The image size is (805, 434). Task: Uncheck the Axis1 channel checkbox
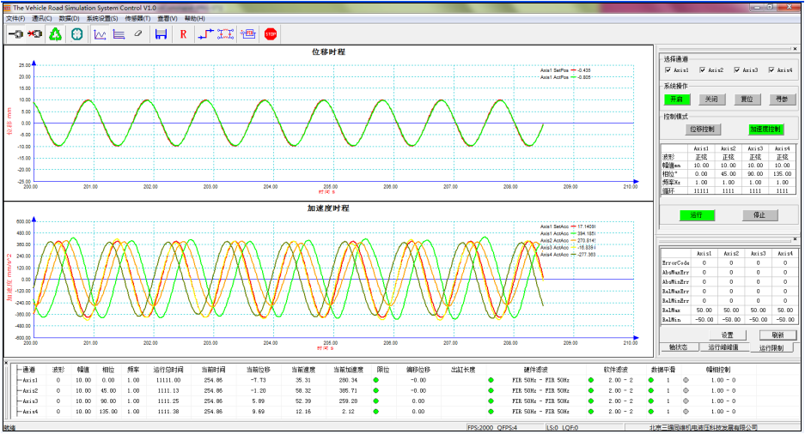[668, 70]
